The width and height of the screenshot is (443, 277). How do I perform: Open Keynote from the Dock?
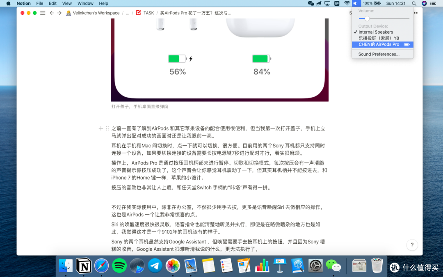tap(280, 266)
